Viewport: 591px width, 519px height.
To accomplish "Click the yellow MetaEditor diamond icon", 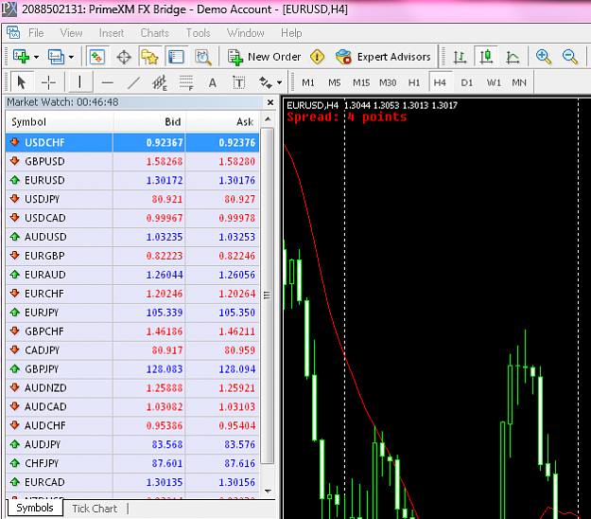I will [x=317, y=57].
